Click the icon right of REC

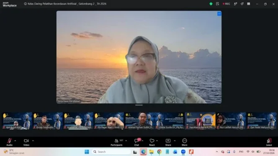click(235, 4)
